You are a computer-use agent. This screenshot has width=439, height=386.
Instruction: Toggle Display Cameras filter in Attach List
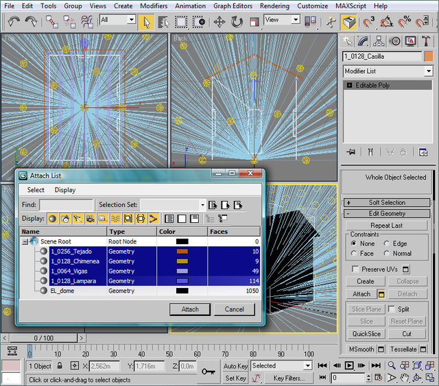click(90, 219)
